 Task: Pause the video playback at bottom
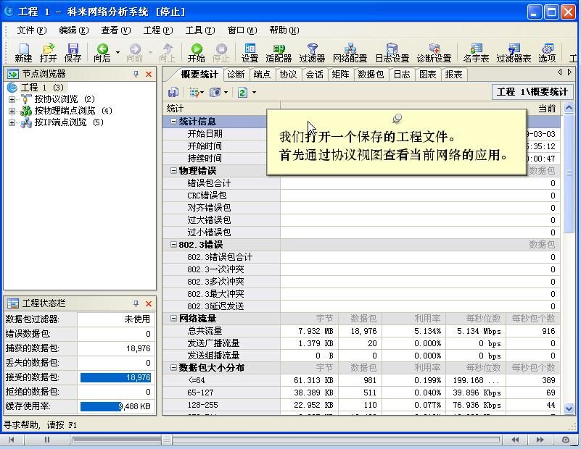point(48,440)
